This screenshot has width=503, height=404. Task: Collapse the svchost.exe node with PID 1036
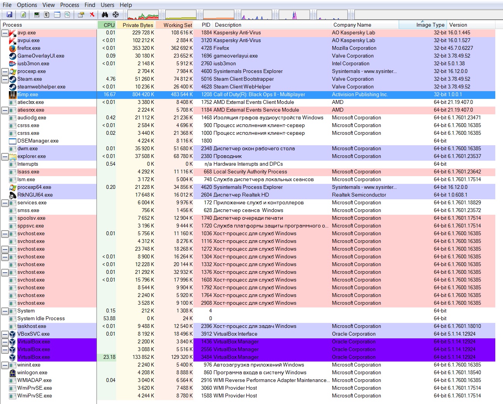click(x=5, y=234)
